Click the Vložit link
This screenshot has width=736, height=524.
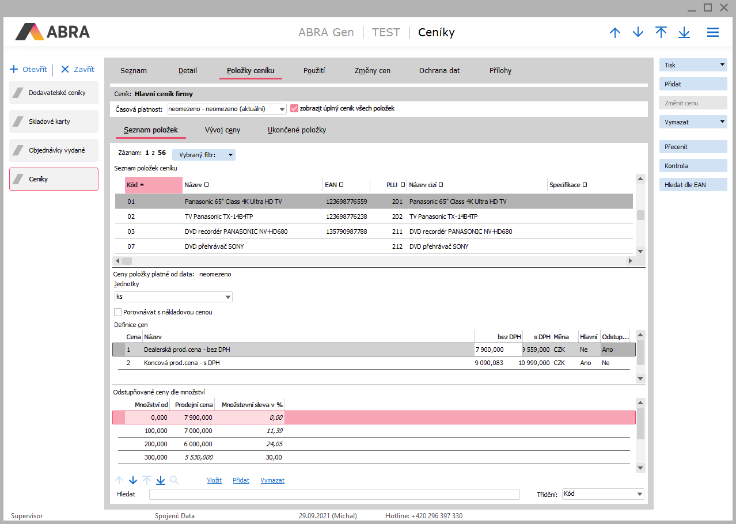coord(214,480)
